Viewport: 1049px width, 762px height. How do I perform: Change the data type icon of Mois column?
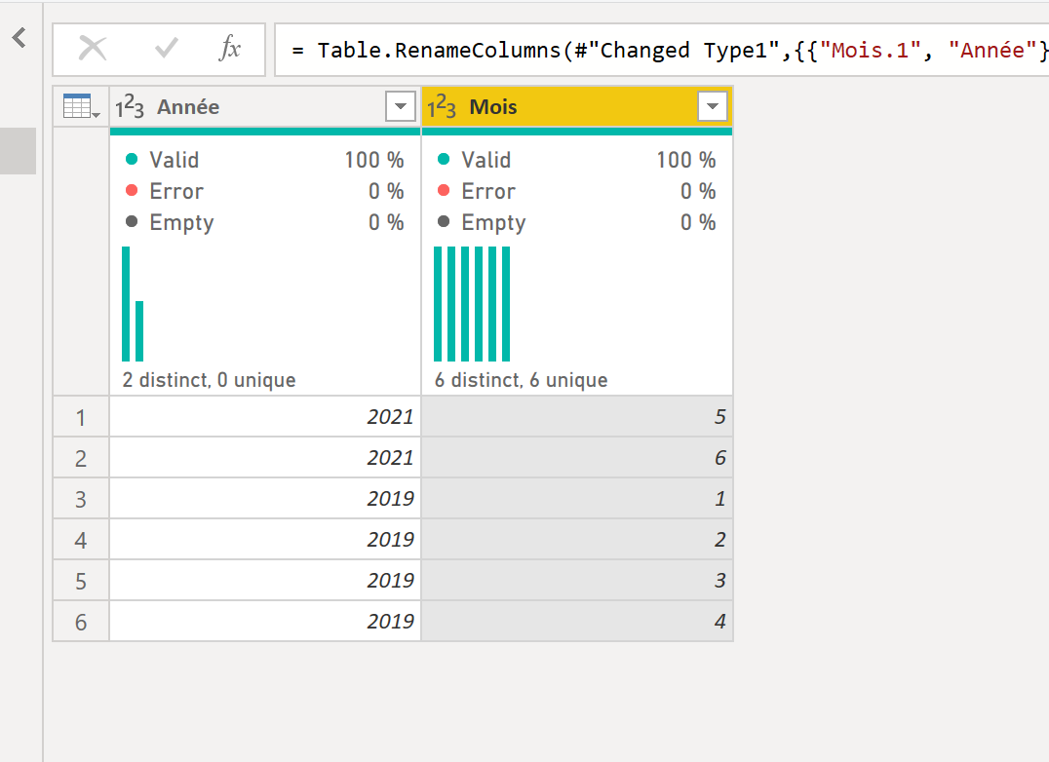(442, 107)
